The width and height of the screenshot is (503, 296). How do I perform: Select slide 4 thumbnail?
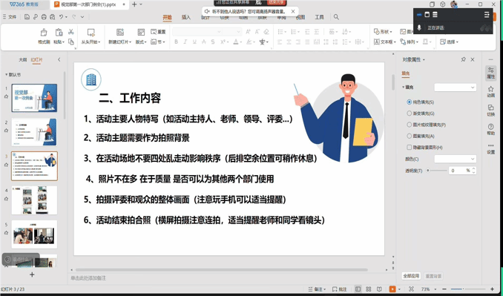pos(34,200)
